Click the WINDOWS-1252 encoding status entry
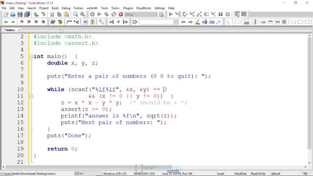The height and width of the screenshot is (176, 313). [144, 174]
